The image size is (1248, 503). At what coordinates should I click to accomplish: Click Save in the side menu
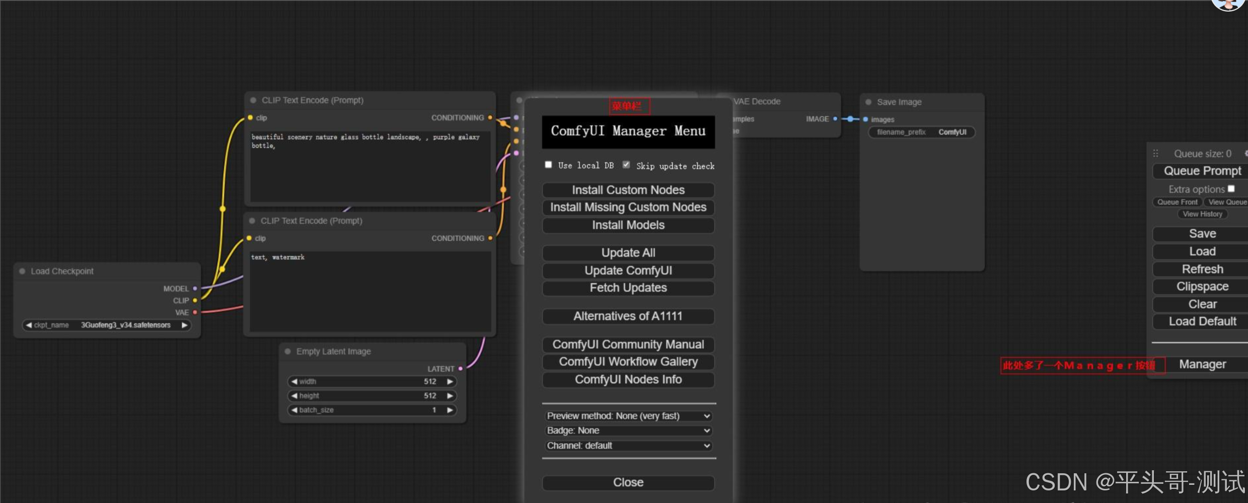(1201, 234)
